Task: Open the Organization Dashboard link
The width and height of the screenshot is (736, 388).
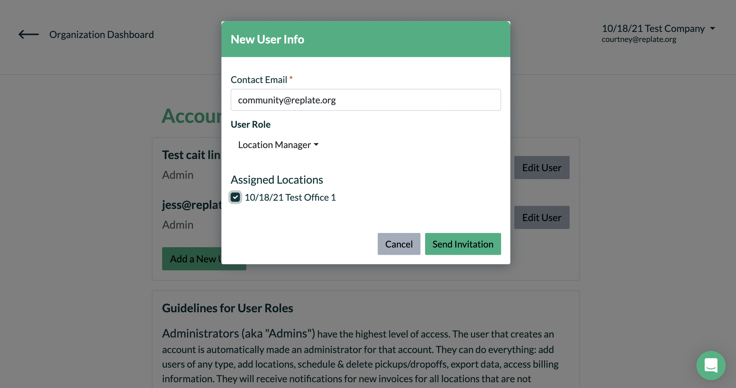Action: 101,34
